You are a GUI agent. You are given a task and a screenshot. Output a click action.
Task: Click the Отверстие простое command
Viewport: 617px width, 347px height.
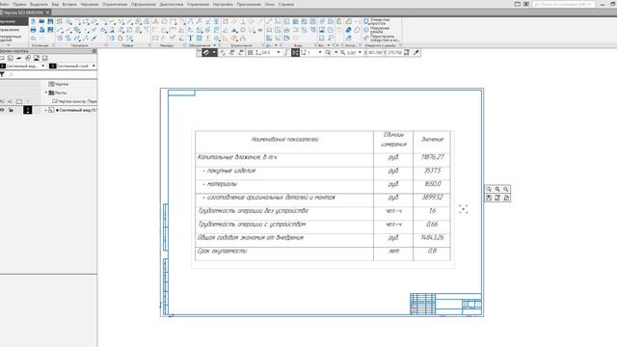[376, 21]
